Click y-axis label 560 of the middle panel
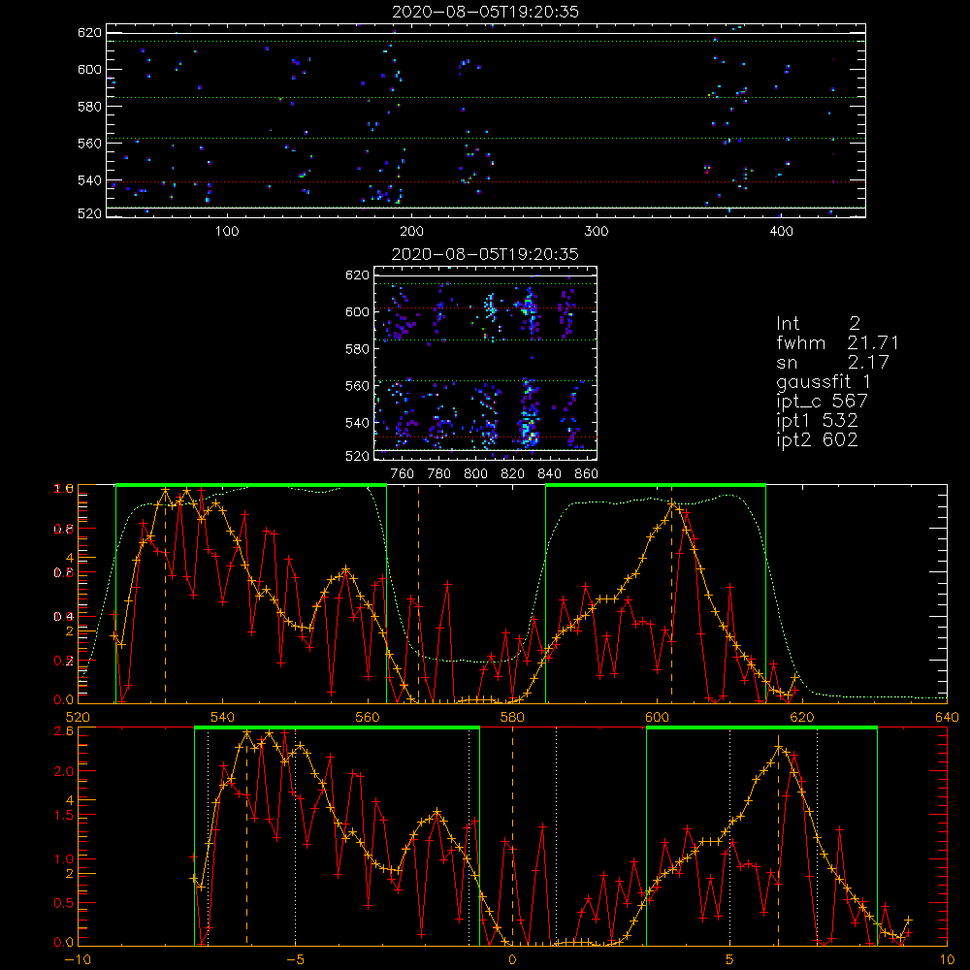The height and width of the screenshot is (970, 970). 357,385
